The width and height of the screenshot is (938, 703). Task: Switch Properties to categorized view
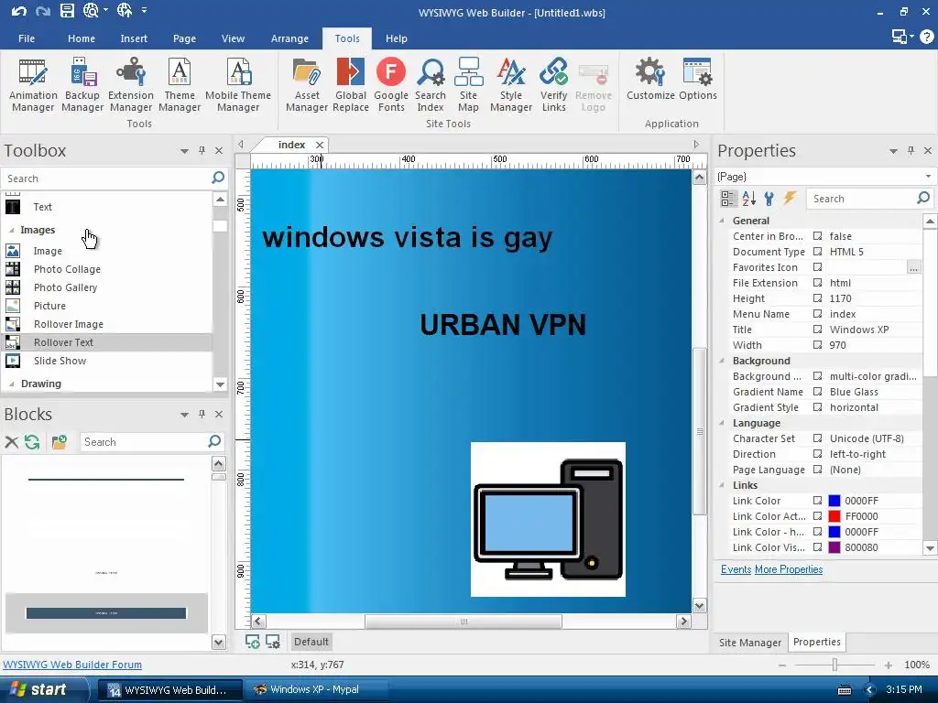pyautogui.click(x=728, y=199)
